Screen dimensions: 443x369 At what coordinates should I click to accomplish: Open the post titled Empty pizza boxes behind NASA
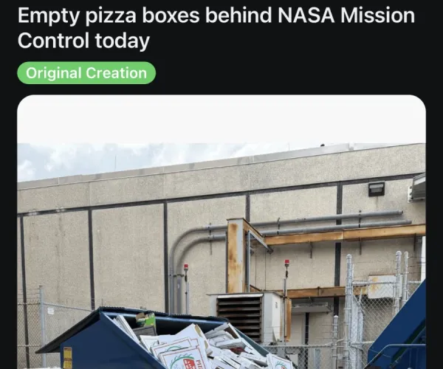216,27
